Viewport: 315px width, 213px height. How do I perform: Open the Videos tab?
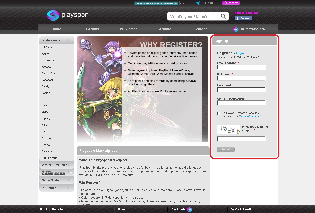tap(202, 29)
